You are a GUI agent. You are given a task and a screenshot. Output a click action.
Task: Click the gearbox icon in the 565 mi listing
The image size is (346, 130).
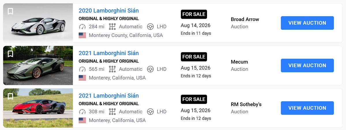click(x=112, y=69)
